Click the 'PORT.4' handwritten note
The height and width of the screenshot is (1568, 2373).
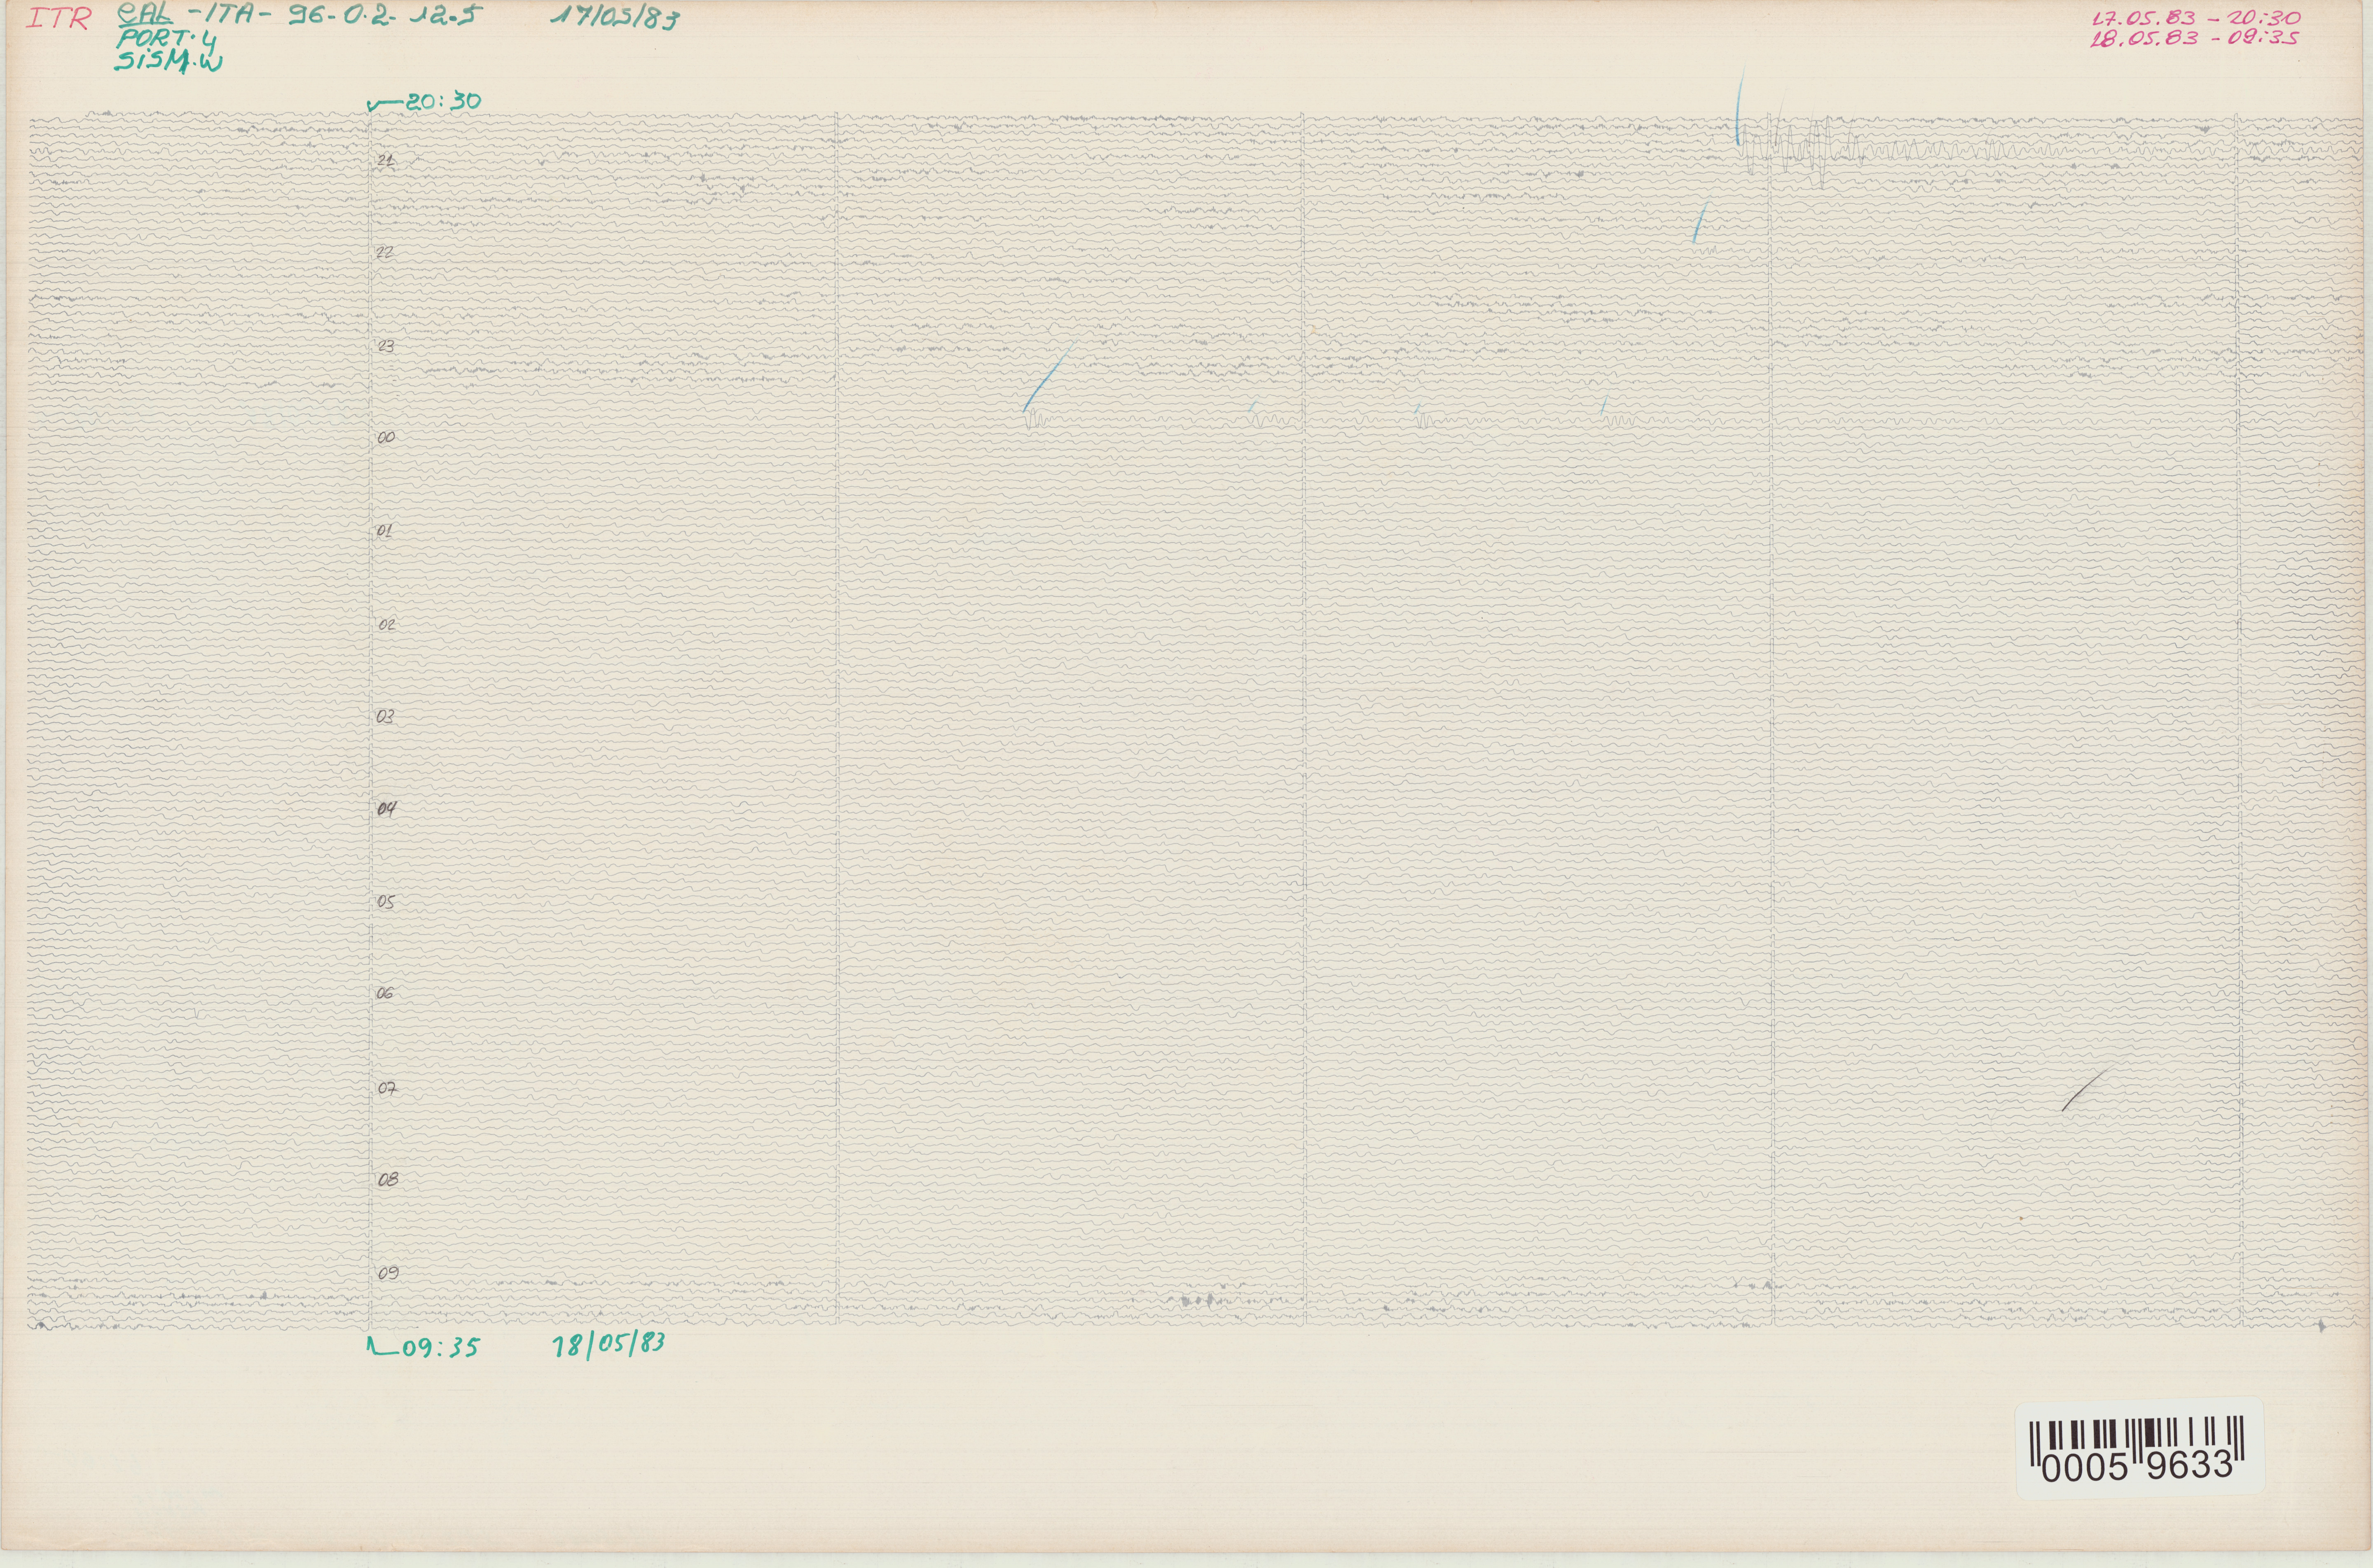[166, 40]
